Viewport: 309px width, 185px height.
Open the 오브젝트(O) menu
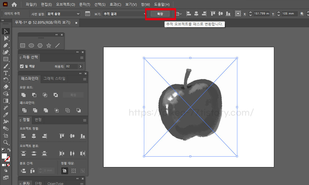66,4
